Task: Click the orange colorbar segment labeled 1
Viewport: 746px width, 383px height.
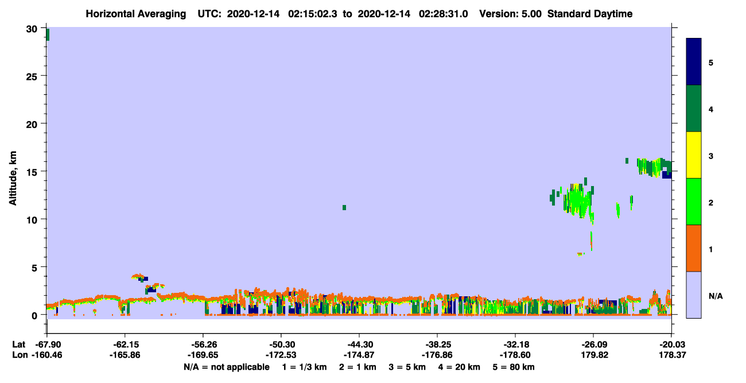Action: (x=694, y=248)
